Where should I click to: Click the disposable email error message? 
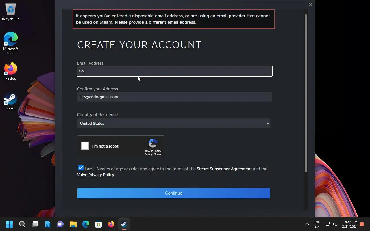pyautogui.click(x=174, y=19)
